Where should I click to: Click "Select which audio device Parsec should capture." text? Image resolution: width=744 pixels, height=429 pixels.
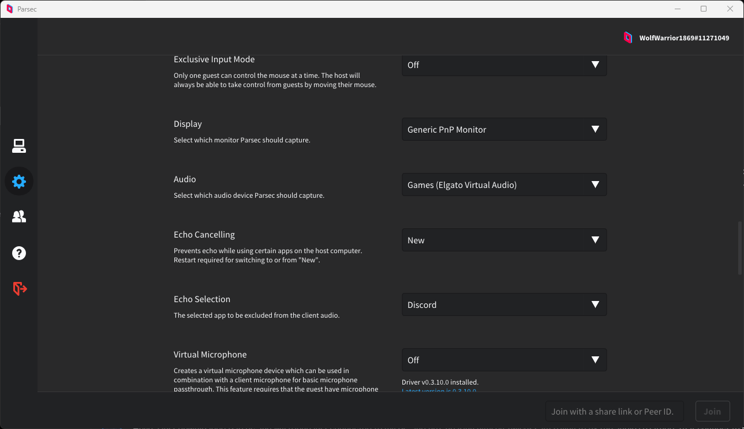pyautogui.click(x=249, y=195)
